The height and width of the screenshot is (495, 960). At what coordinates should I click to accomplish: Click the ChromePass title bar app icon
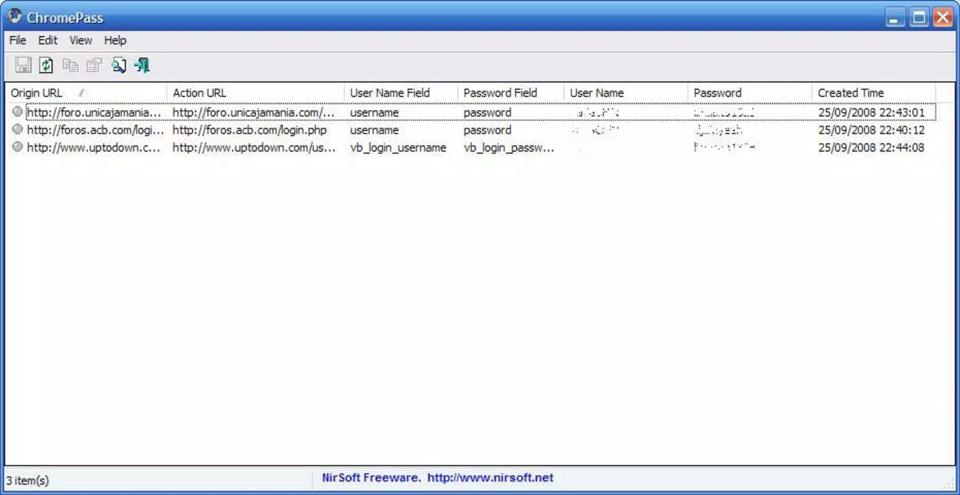(x=15, y=17)
